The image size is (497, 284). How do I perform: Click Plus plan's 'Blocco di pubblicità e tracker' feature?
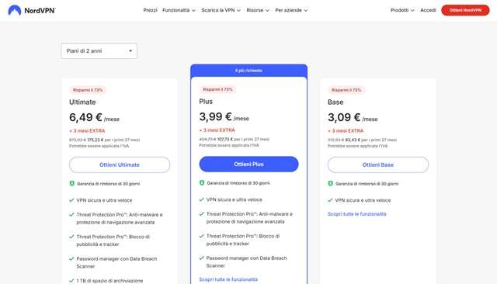(243, 240)
